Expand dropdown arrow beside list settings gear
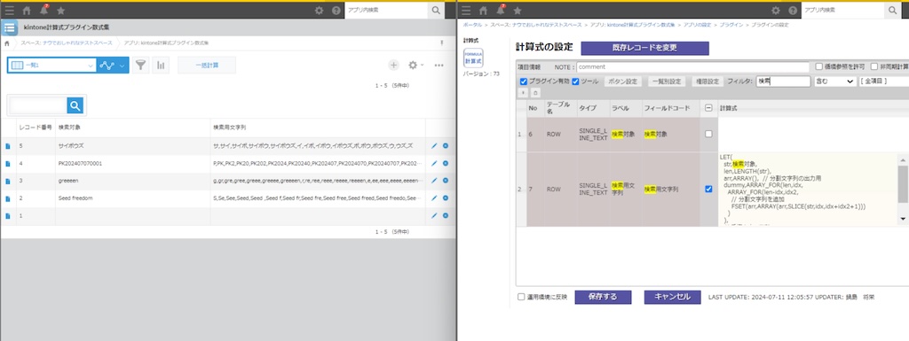This screenshot has width=909, height=341. coord(422,66)
